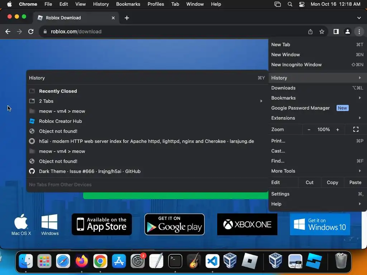Click Get it on Google Play badge
The image size is (367, 275).
tap(175, 224)
